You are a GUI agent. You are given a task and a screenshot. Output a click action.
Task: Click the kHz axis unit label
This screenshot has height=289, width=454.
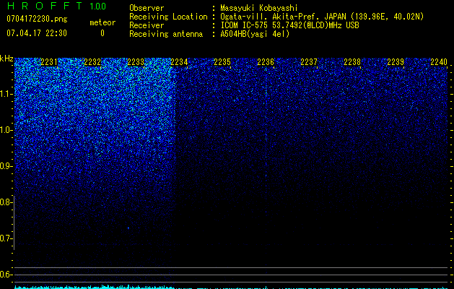tap(6, 59)
